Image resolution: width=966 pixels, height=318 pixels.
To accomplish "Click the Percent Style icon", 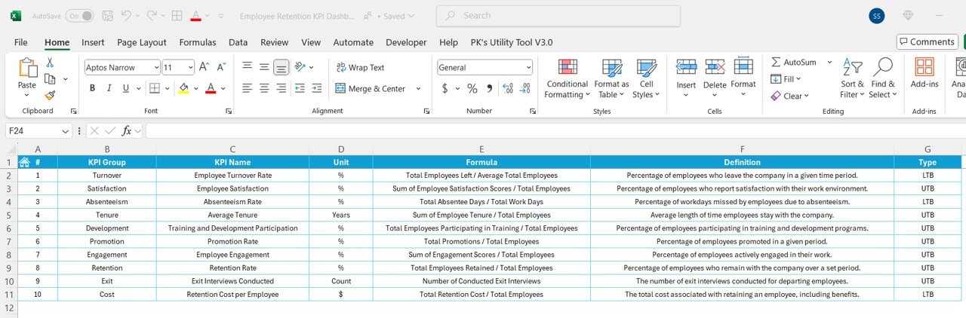I will pos(472,88).
